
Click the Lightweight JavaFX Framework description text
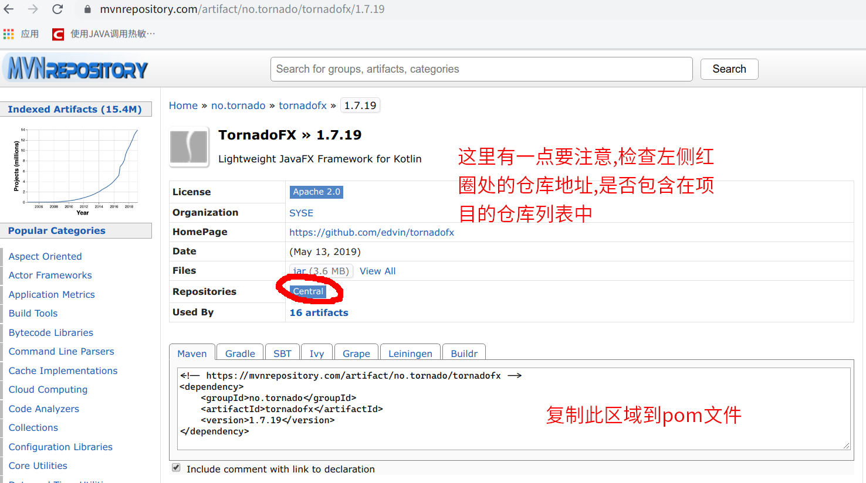coord(320,159)
